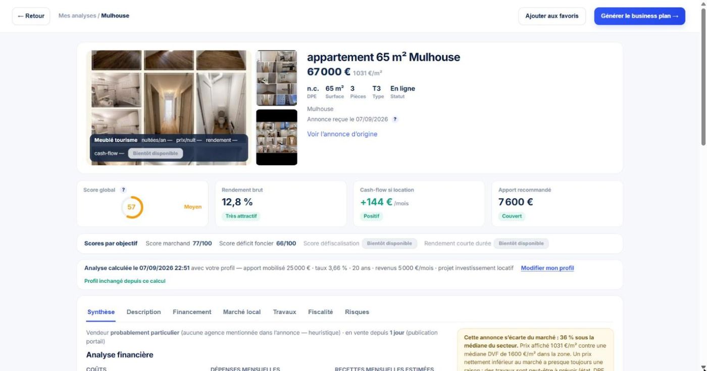This screenshot has width=707, height=371.
Task: Click Bientôt disponible badge after Rendement courte durée
Action: tap(521, 243)
